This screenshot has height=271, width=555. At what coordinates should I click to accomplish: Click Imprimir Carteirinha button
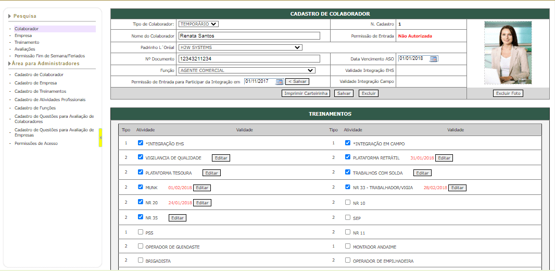[x=306, y=93]
